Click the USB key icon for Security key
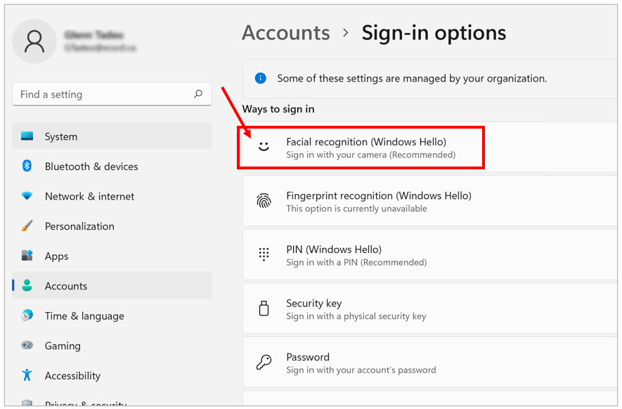This screenshot has width=622, height=409. point(264,309)
